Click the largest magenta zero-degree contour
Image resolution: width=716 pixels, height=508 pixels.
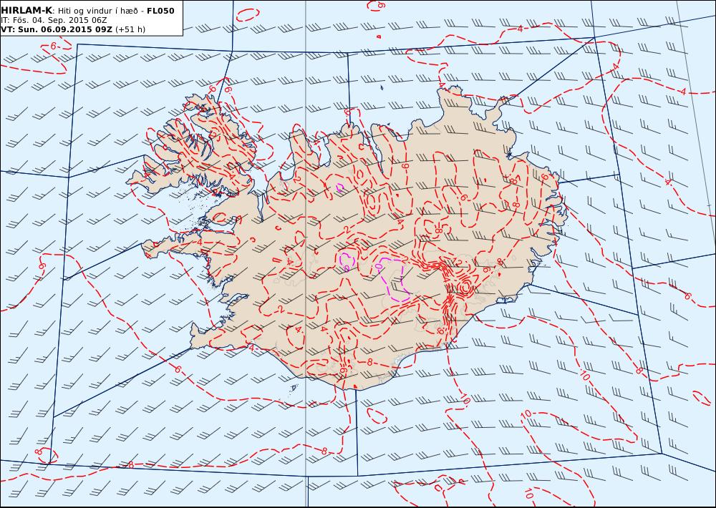click(x=394, y=279)
